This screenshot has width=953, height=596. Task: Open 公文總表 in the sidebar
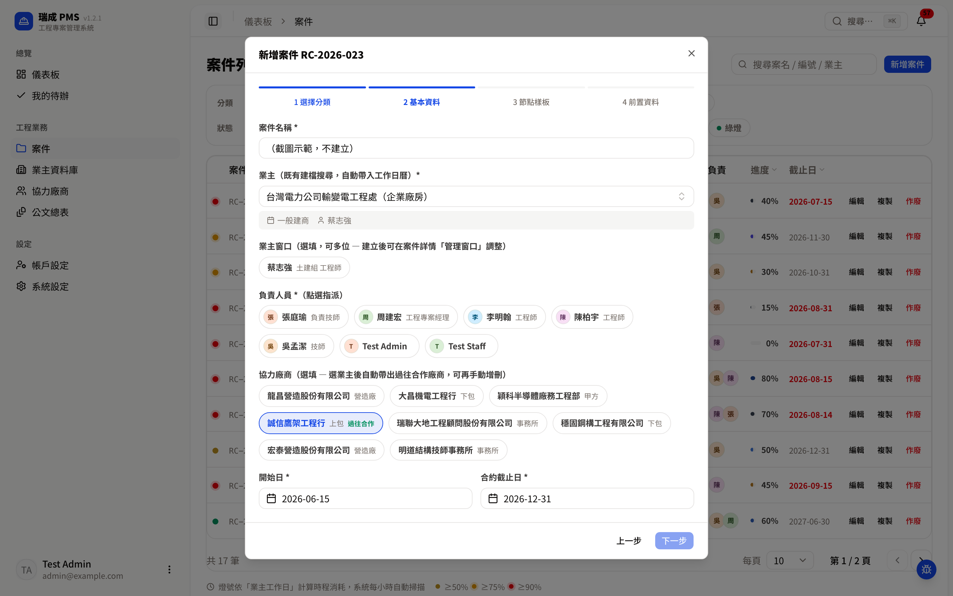tap(95, 213)
